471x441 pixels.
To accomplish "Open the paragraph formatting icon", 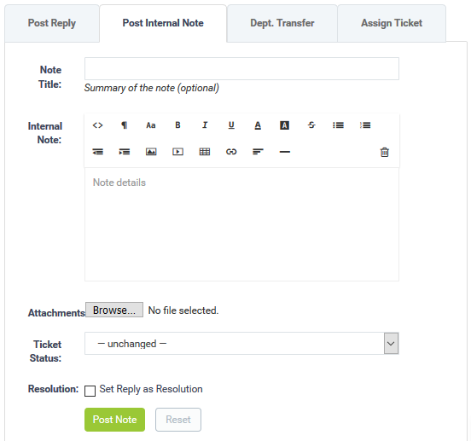I will [124, 125].
